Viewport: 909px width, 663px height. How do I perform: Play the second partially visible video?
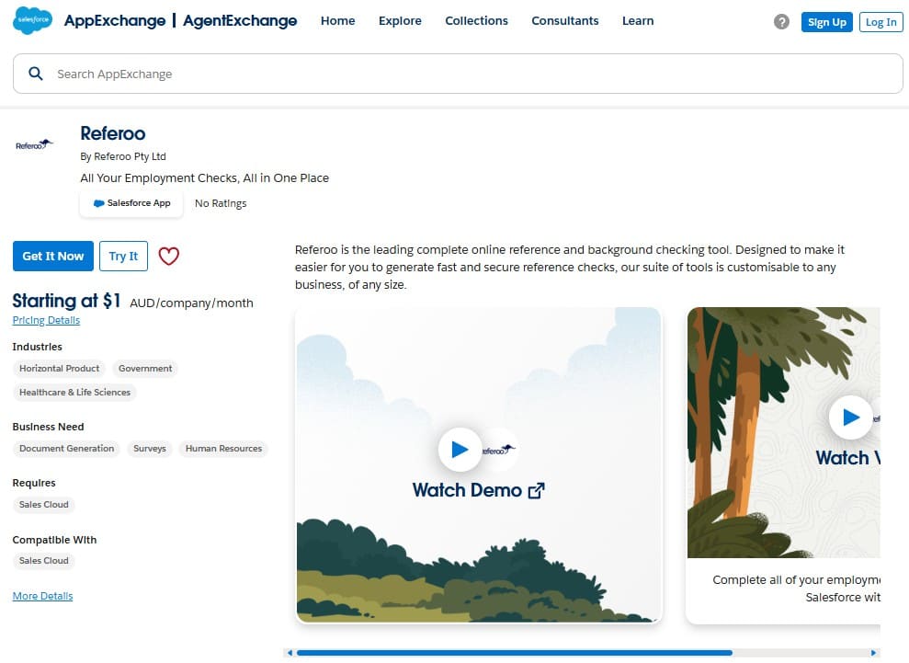coord(850,417)
